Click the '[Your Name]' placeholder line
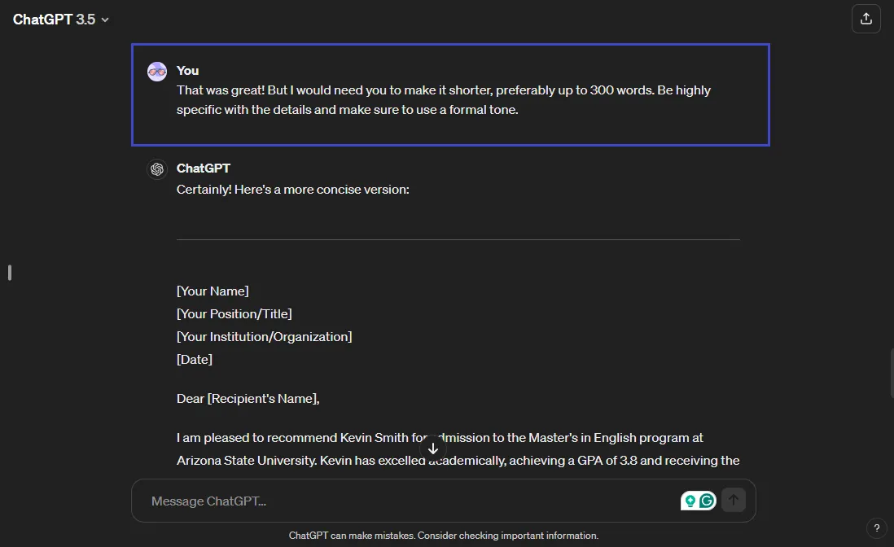894x547 pixels. 212,291
